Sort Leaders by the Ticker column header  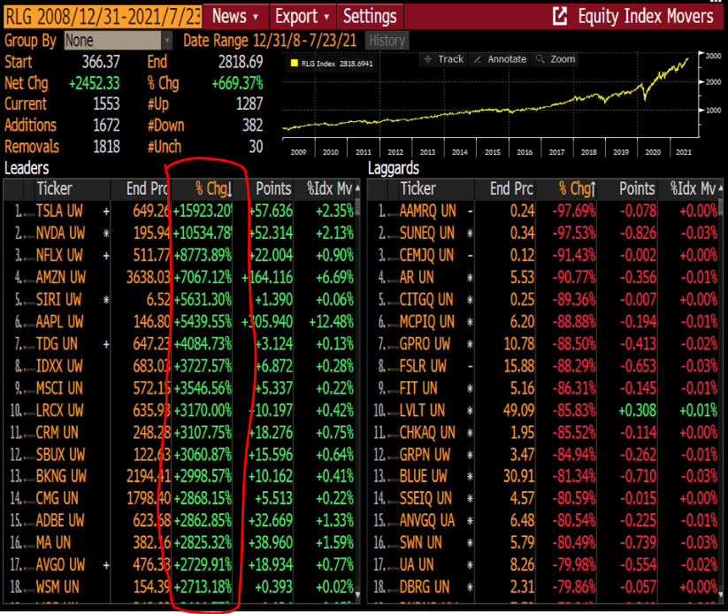click(55, 188)
